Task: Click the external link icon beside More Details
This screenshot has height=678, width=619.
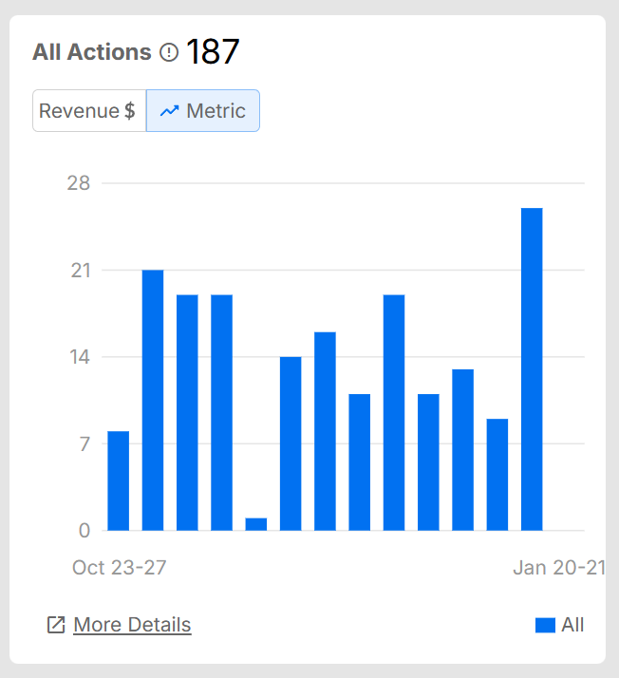Action: click(56, 625)
